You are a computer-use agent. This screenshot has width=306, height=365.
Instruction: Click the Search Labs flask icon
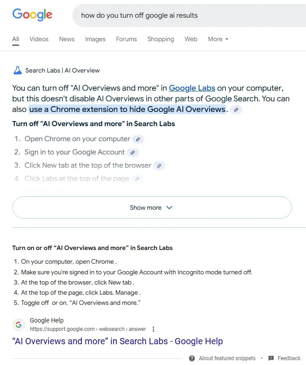coord(17,70)
